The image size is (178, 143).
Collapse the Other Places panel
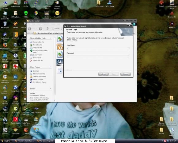click(x=50, y=67)
